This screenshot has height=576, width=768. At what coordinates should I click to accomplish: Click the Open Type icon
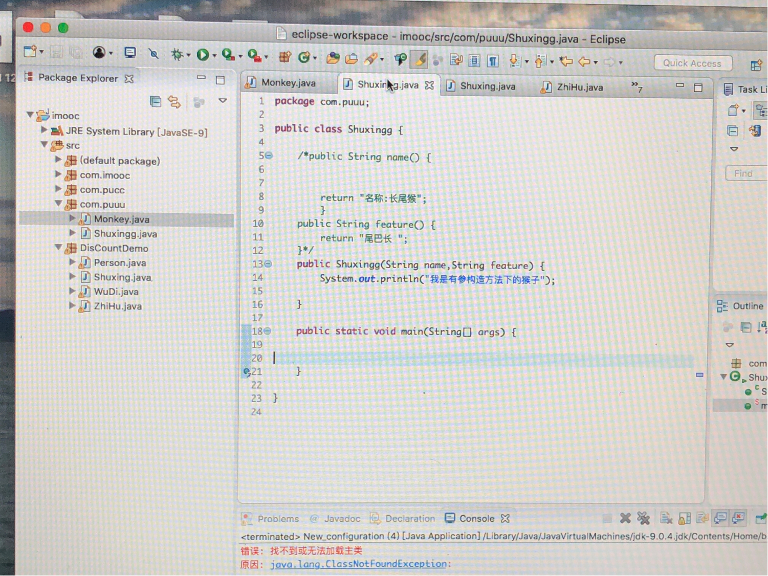(x=333, y=58)
